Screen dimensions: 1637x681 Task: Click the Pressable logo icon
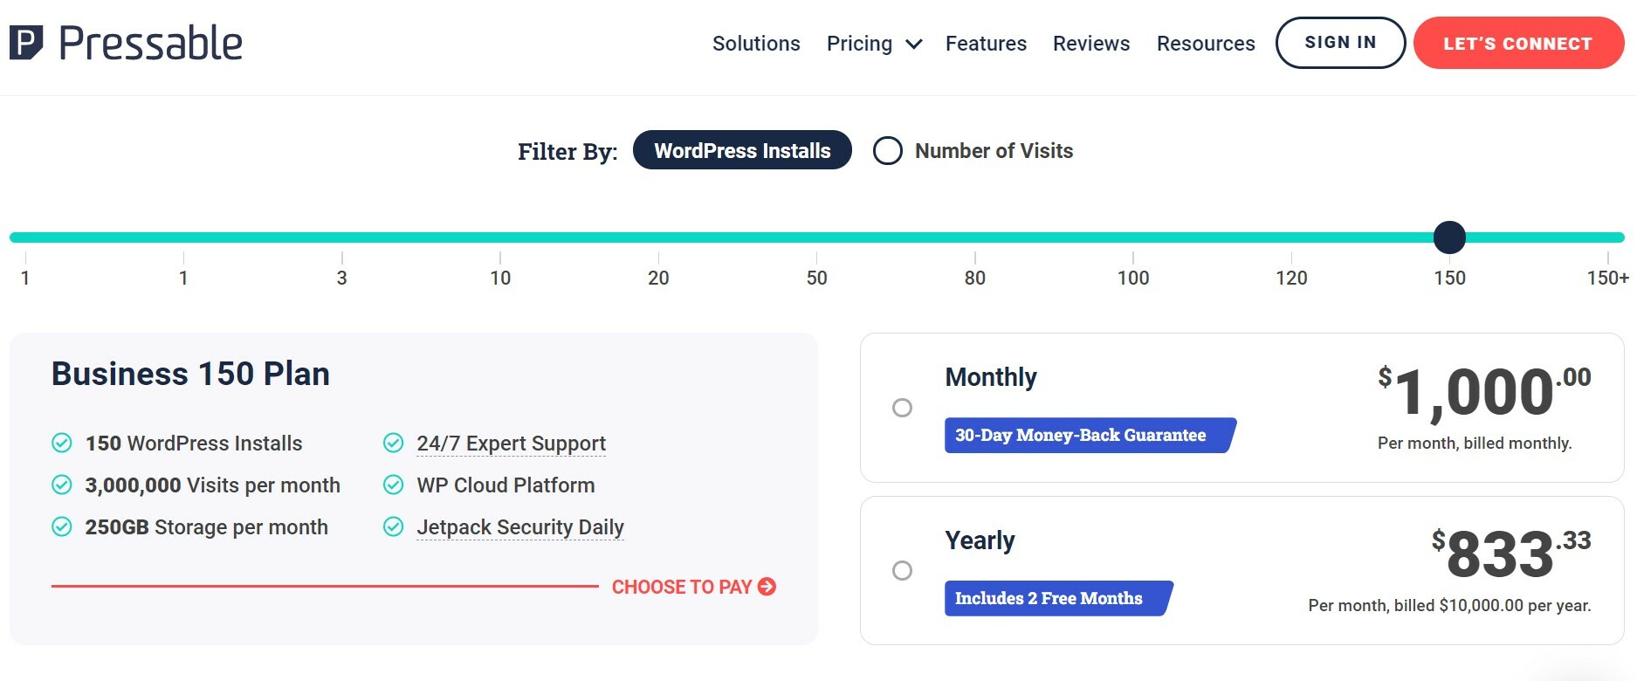coord(26,43)
